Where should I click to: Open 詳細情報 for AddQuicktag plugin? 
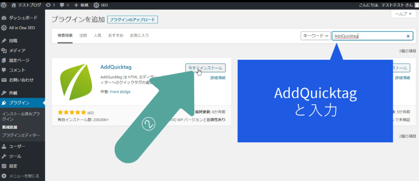coord(218,78)
